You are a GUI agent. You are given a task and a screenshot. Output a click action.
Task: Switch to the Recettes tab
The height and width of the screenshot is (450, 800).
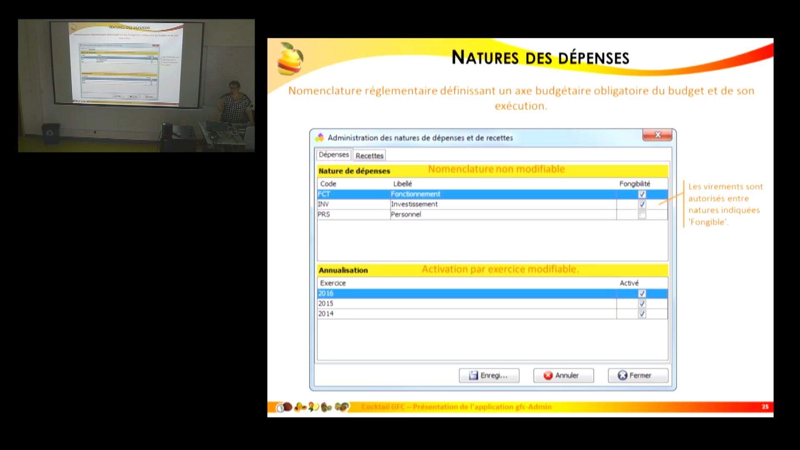tap(369, 155)
